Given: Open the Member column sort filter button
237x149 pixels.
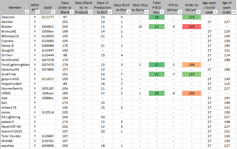Looking at the screenshot, I should point(27,12).
